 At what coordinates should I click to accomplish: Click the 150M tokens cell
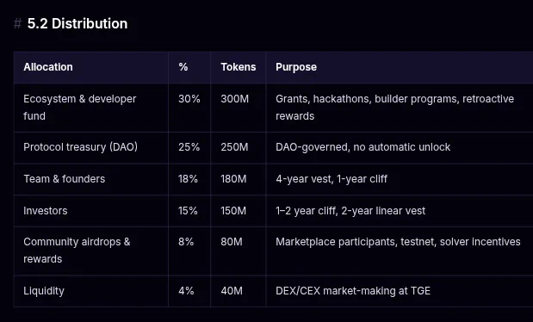coord(233,211)
